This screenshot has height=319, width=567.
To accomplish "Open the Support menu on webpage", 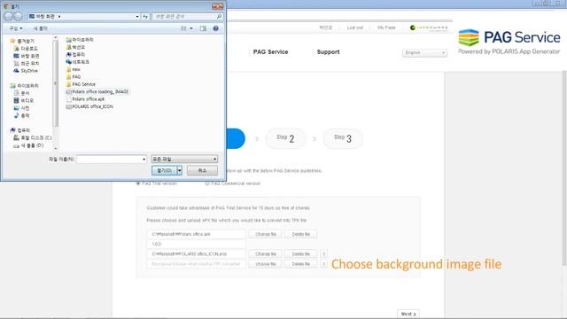I will click(x=328, y=52).
